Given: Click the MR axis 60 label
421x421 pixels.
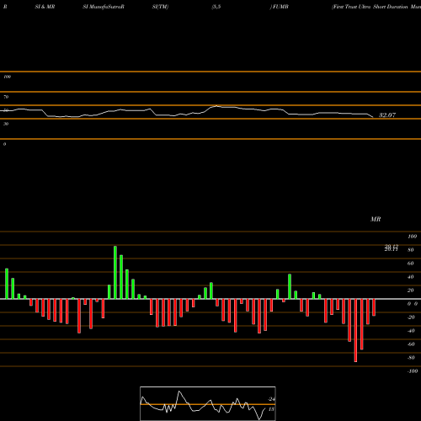Looking at the screenshot, I should [x=411, y=264].
